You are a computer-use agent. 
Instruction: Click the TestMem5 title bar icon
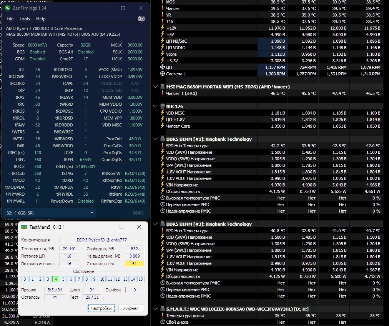tap(24, 227)
